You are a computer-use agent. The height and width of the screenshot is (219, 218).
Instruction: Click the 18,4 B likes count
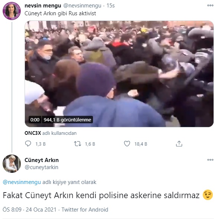click(x=141, y=144)
